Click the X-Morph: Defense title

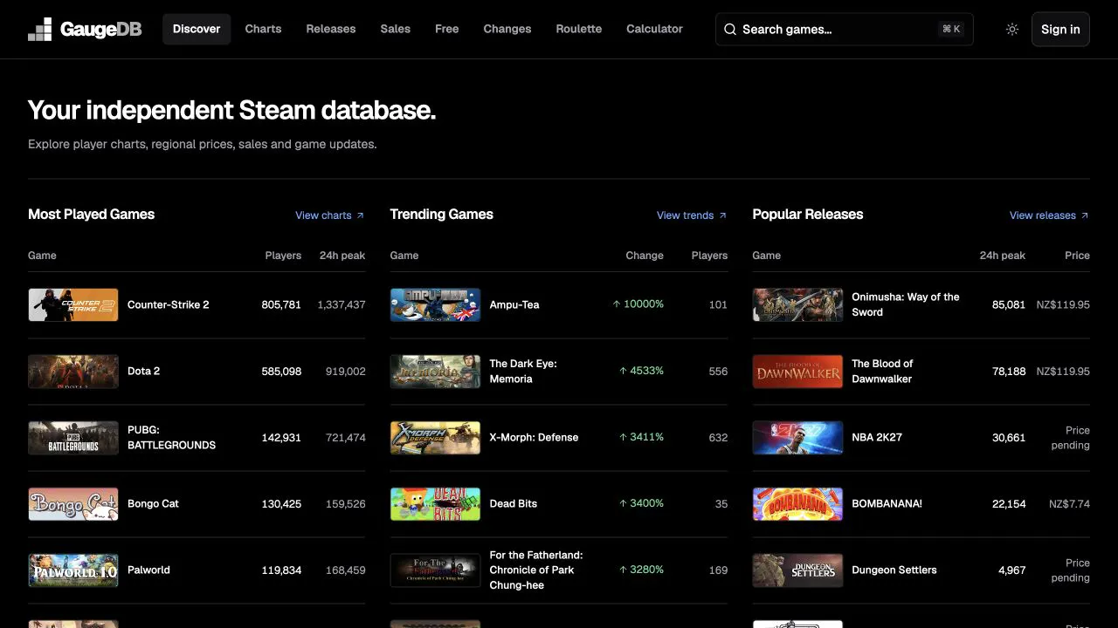[534, 437]
